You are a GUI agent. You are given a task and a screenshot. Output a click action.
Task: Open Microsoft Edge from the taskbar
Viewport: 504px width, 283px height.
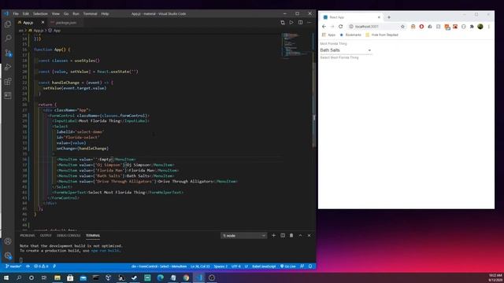(x=161, y=277)
